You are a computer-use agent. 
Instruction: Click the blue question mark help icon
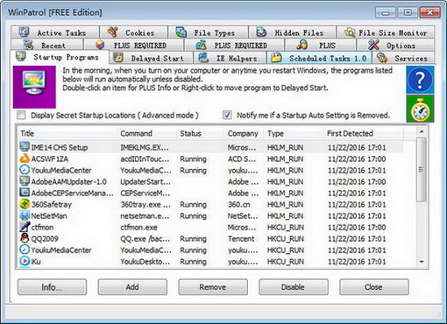pyautogui.click(x=420, y=80)
